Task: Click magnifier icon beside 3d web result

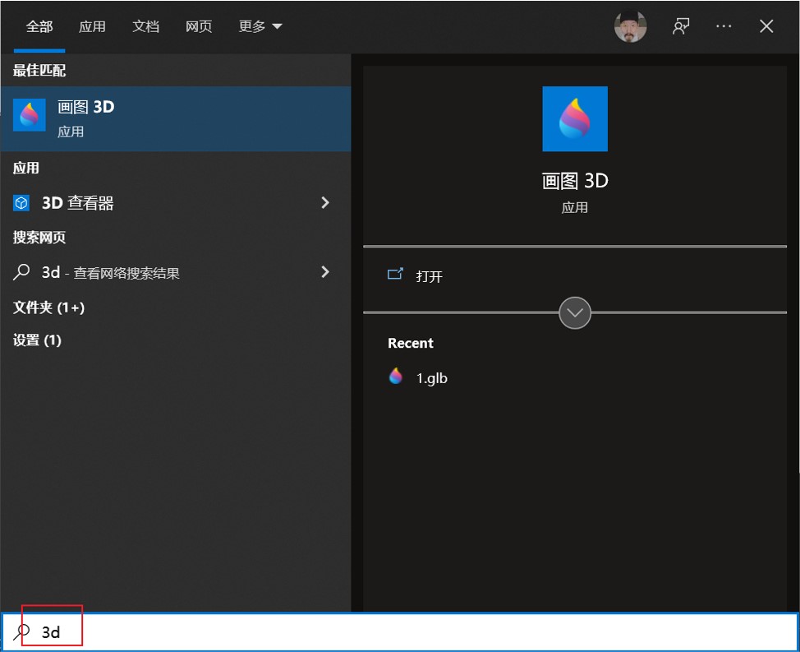Action: click(21, 272)
